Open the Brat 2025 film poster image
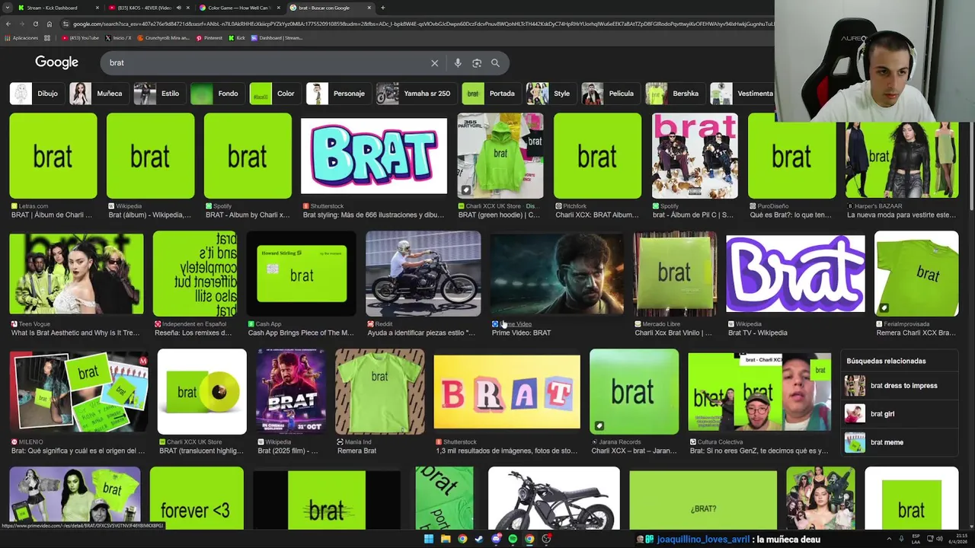 (x=291, y=392)
